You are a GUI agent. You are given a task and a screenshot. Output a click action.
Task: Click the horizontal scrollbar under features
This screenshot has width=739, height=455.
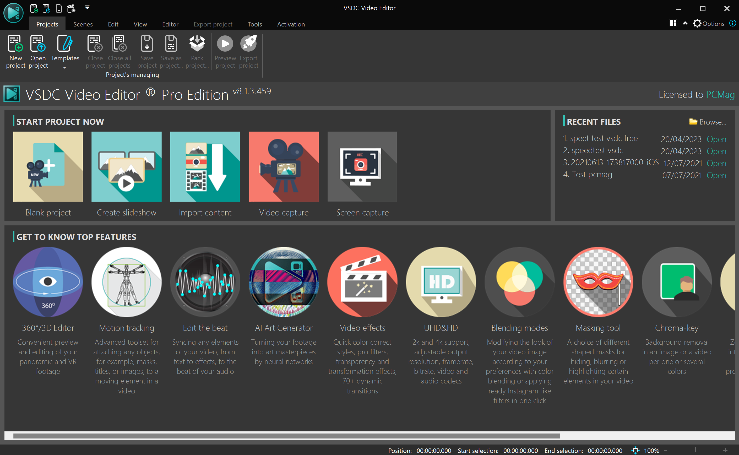[x=286, y=436]
